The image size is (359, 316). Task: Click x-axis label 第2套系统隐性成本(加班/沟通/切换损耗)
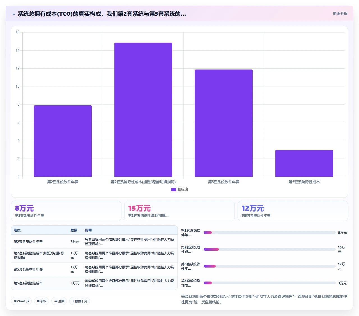click(x=143, y=182)
